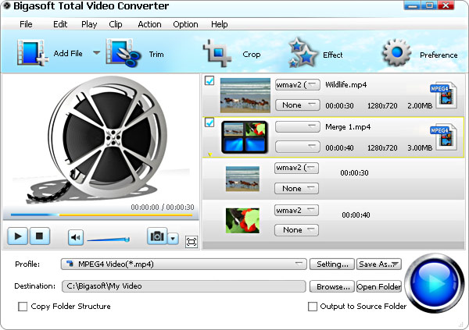Enable Output to Source Folder checkbox

click(313, 307)
